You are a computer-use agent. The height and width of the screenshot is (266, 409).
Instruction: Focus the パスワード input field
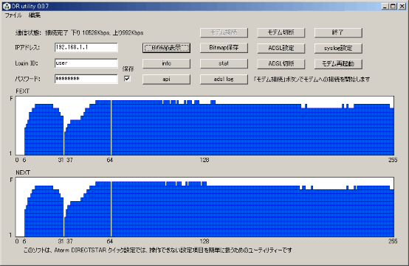tap(86, 79)
